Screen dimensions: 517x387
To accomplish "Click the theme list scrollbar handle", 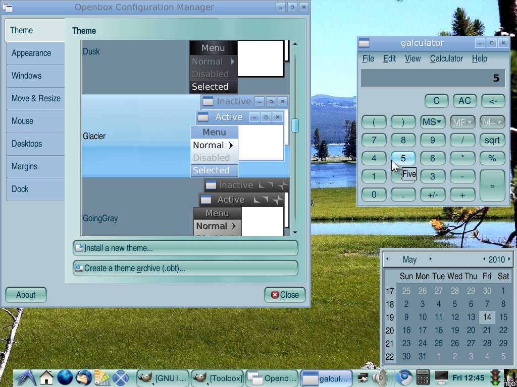I will [295, 125].
